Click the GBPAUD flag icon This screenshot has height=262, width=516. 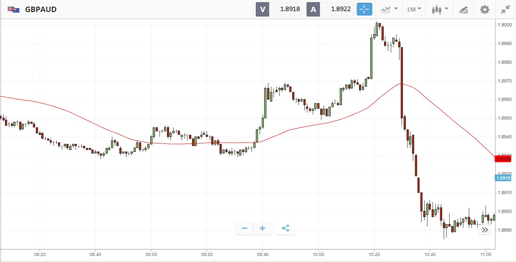[14, 9]
